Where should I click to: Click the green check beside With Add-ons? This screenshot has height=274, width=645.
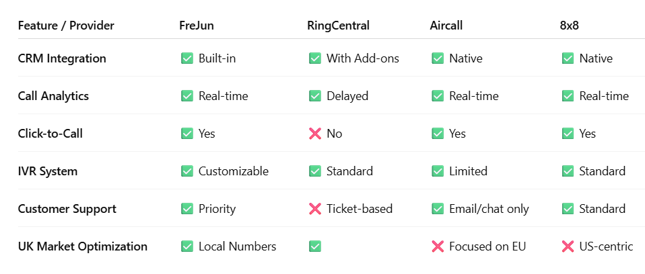click(x=314, y=58)
